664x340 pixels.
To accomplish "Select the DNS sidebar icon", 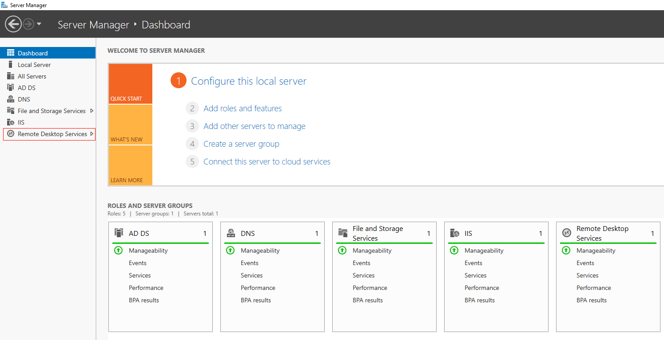I will click(11, 99).
